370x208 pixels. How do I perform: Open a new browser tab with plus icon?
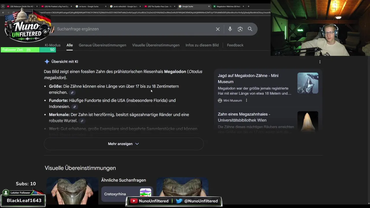tap(248, 6)
